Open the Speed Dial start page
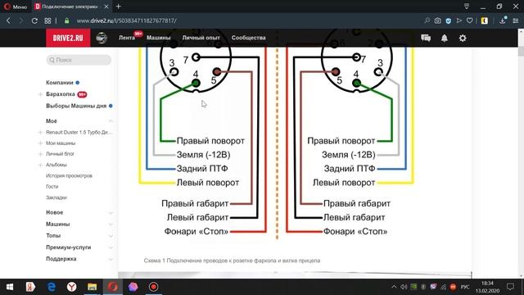 pos(47,20)
